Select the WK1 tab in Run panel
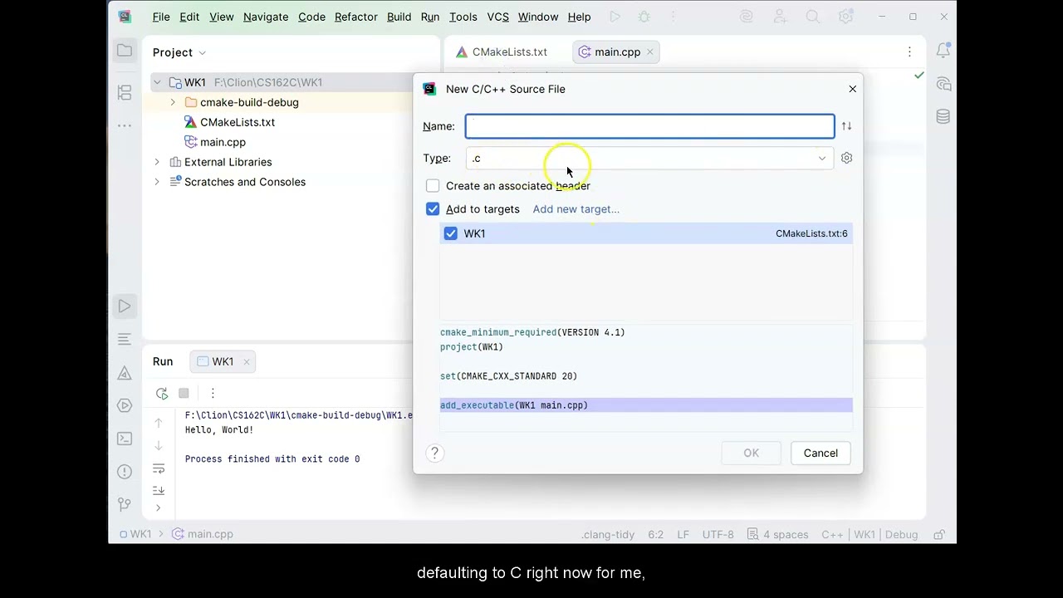1063x598 pixels. 223,361
